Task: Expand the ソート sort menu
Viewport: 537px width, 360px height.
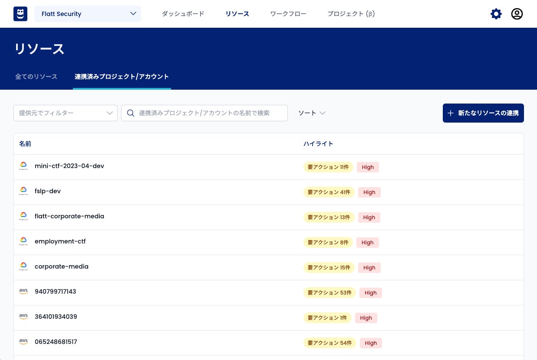Action: pyautogui.click(x=312, y=113)
